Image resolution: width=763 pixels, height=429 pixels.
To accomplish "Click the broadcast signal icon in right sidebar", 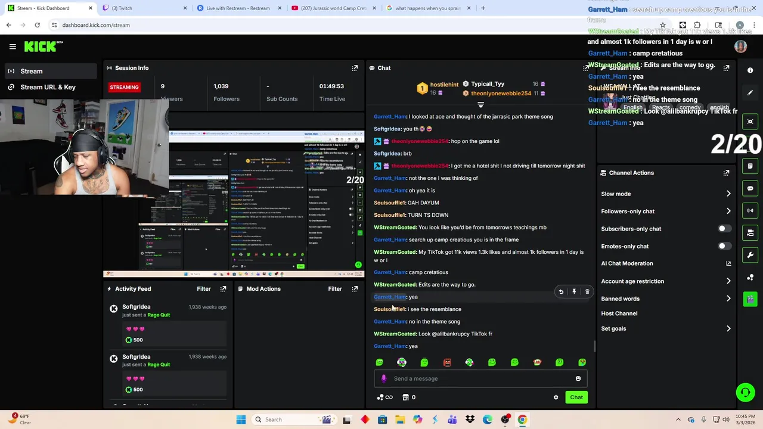I will [750, 210].
